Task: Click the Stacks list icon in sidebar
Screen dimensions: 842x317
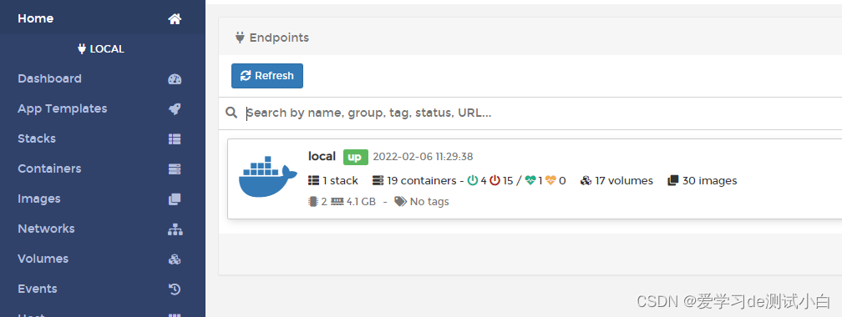Action: pyautogui.click(x=175, y=139)
